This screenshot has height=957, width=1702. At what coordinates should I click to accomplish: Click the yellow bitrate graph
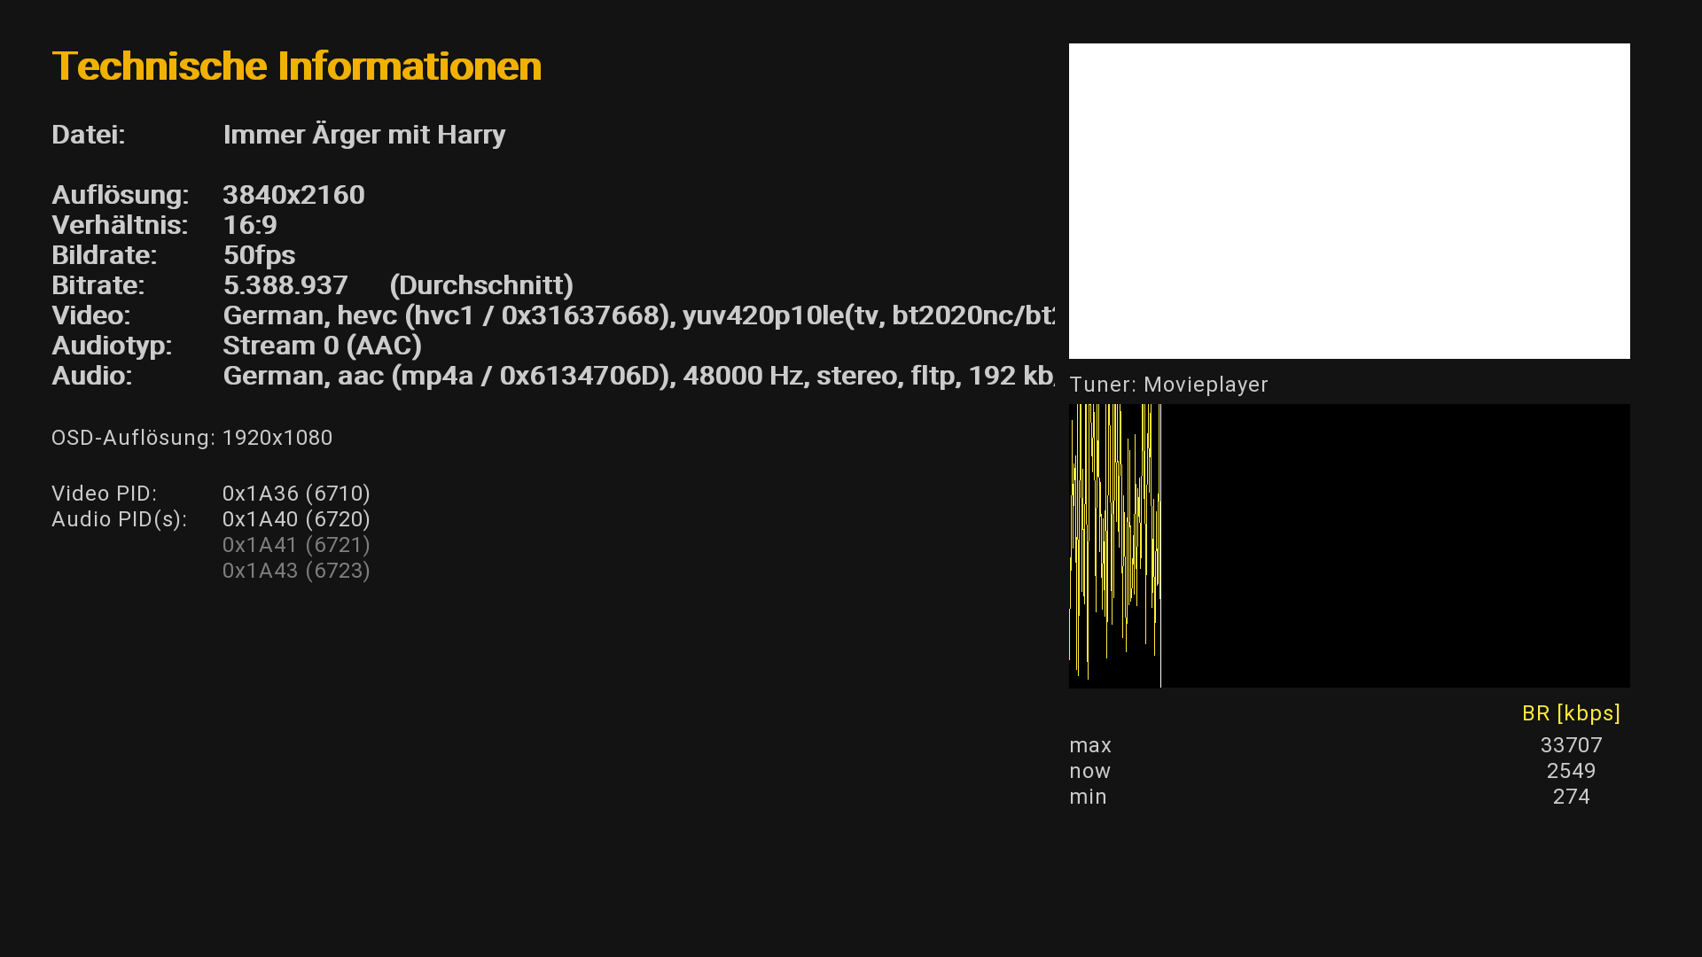click(1115, 545)
